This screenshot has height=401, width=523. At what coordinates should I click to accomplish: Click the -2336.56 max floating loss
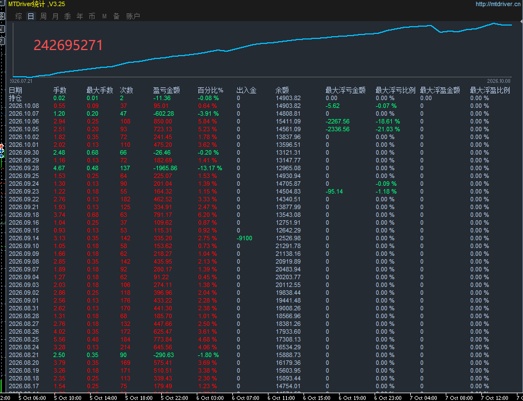337,129
